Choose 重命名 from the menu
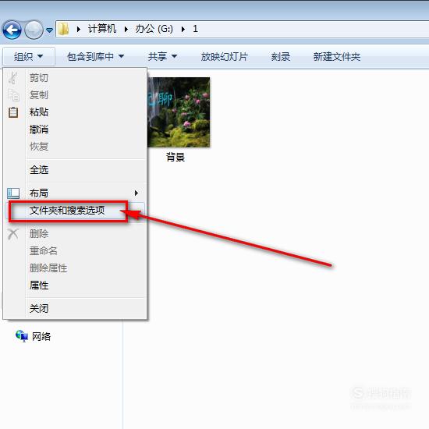This screenshot has height=429, width=429. [x=75, y=251]
